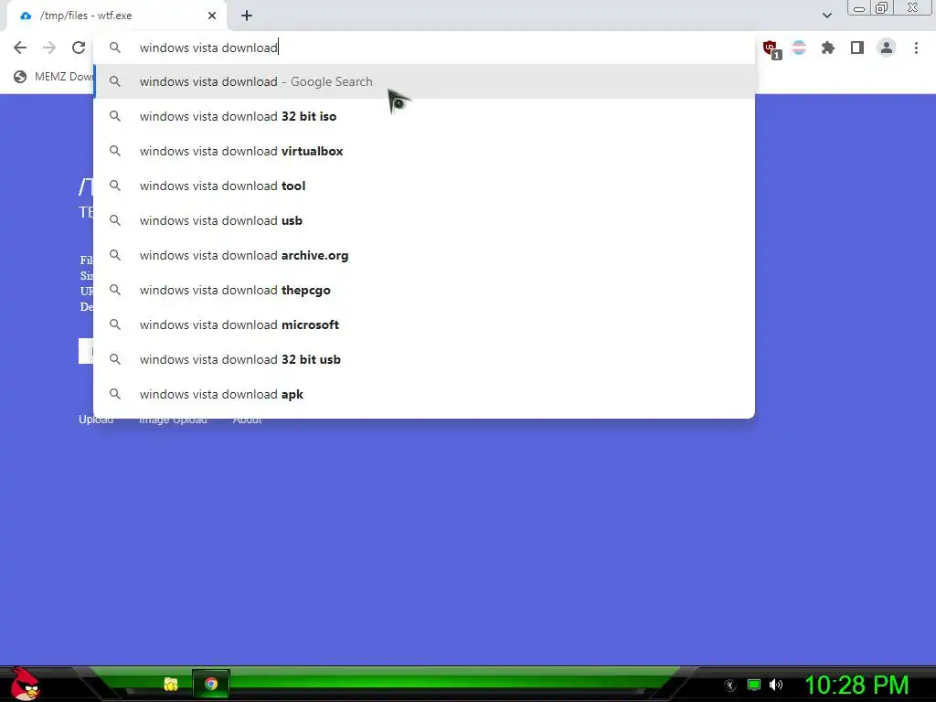Select the 'windows vista download usb' suggestion
The height and width of the screenshot is (702, 936).
pyautogui.click(x=424, y=220)
